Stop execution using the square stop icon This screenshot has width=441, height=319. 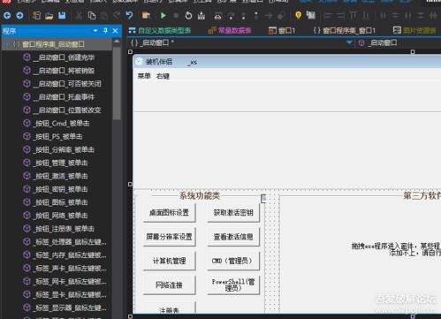(176, 15)
